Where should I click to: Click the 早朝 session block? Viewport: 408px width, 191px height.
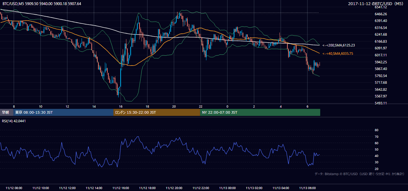coord(7,112)
